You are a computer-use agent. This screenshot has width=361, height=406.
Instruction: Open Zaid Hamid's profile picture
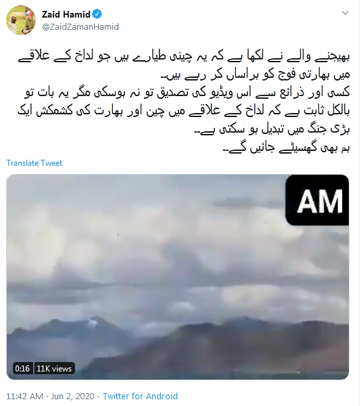[x=21, y=20]
